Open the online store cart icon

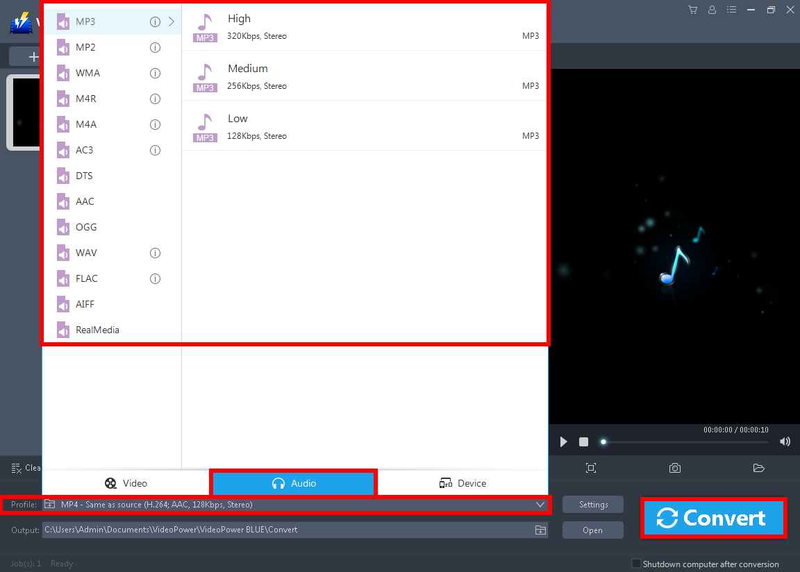point(692,10)
